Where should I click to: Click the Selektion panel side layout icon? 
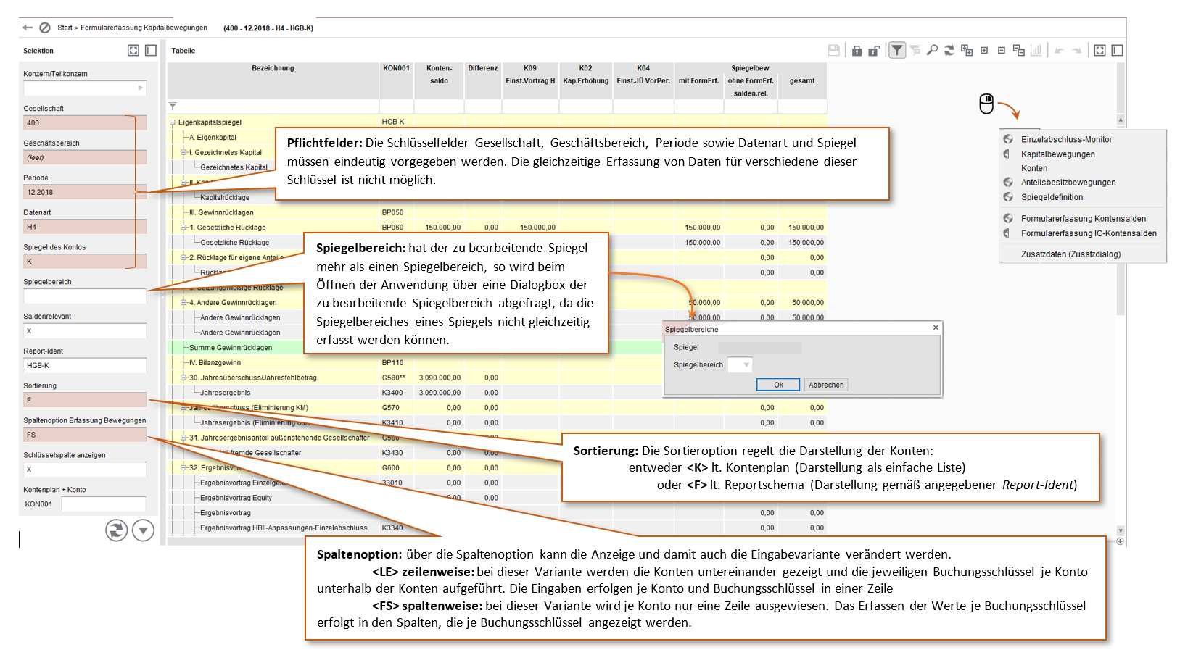(151, 50)
